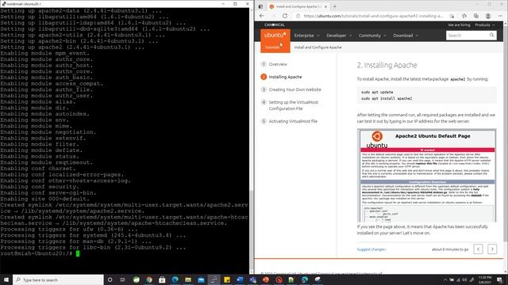
Task: Show hidden system tray icons chevron
Action: click(x=444, y=279)
